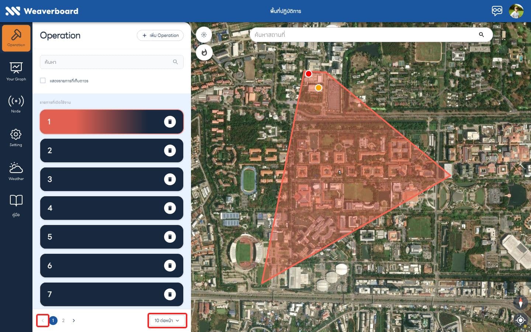Select operation 3 in the list
Image resolution: width=531 pixels, height=332 pixels.
112,179
